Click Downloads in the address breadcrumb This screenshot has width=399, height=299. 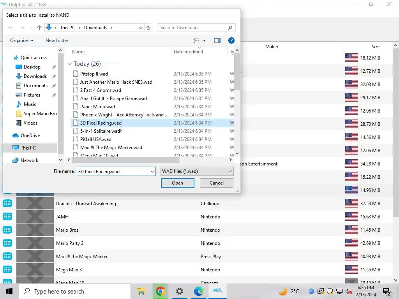click(95, 28)
